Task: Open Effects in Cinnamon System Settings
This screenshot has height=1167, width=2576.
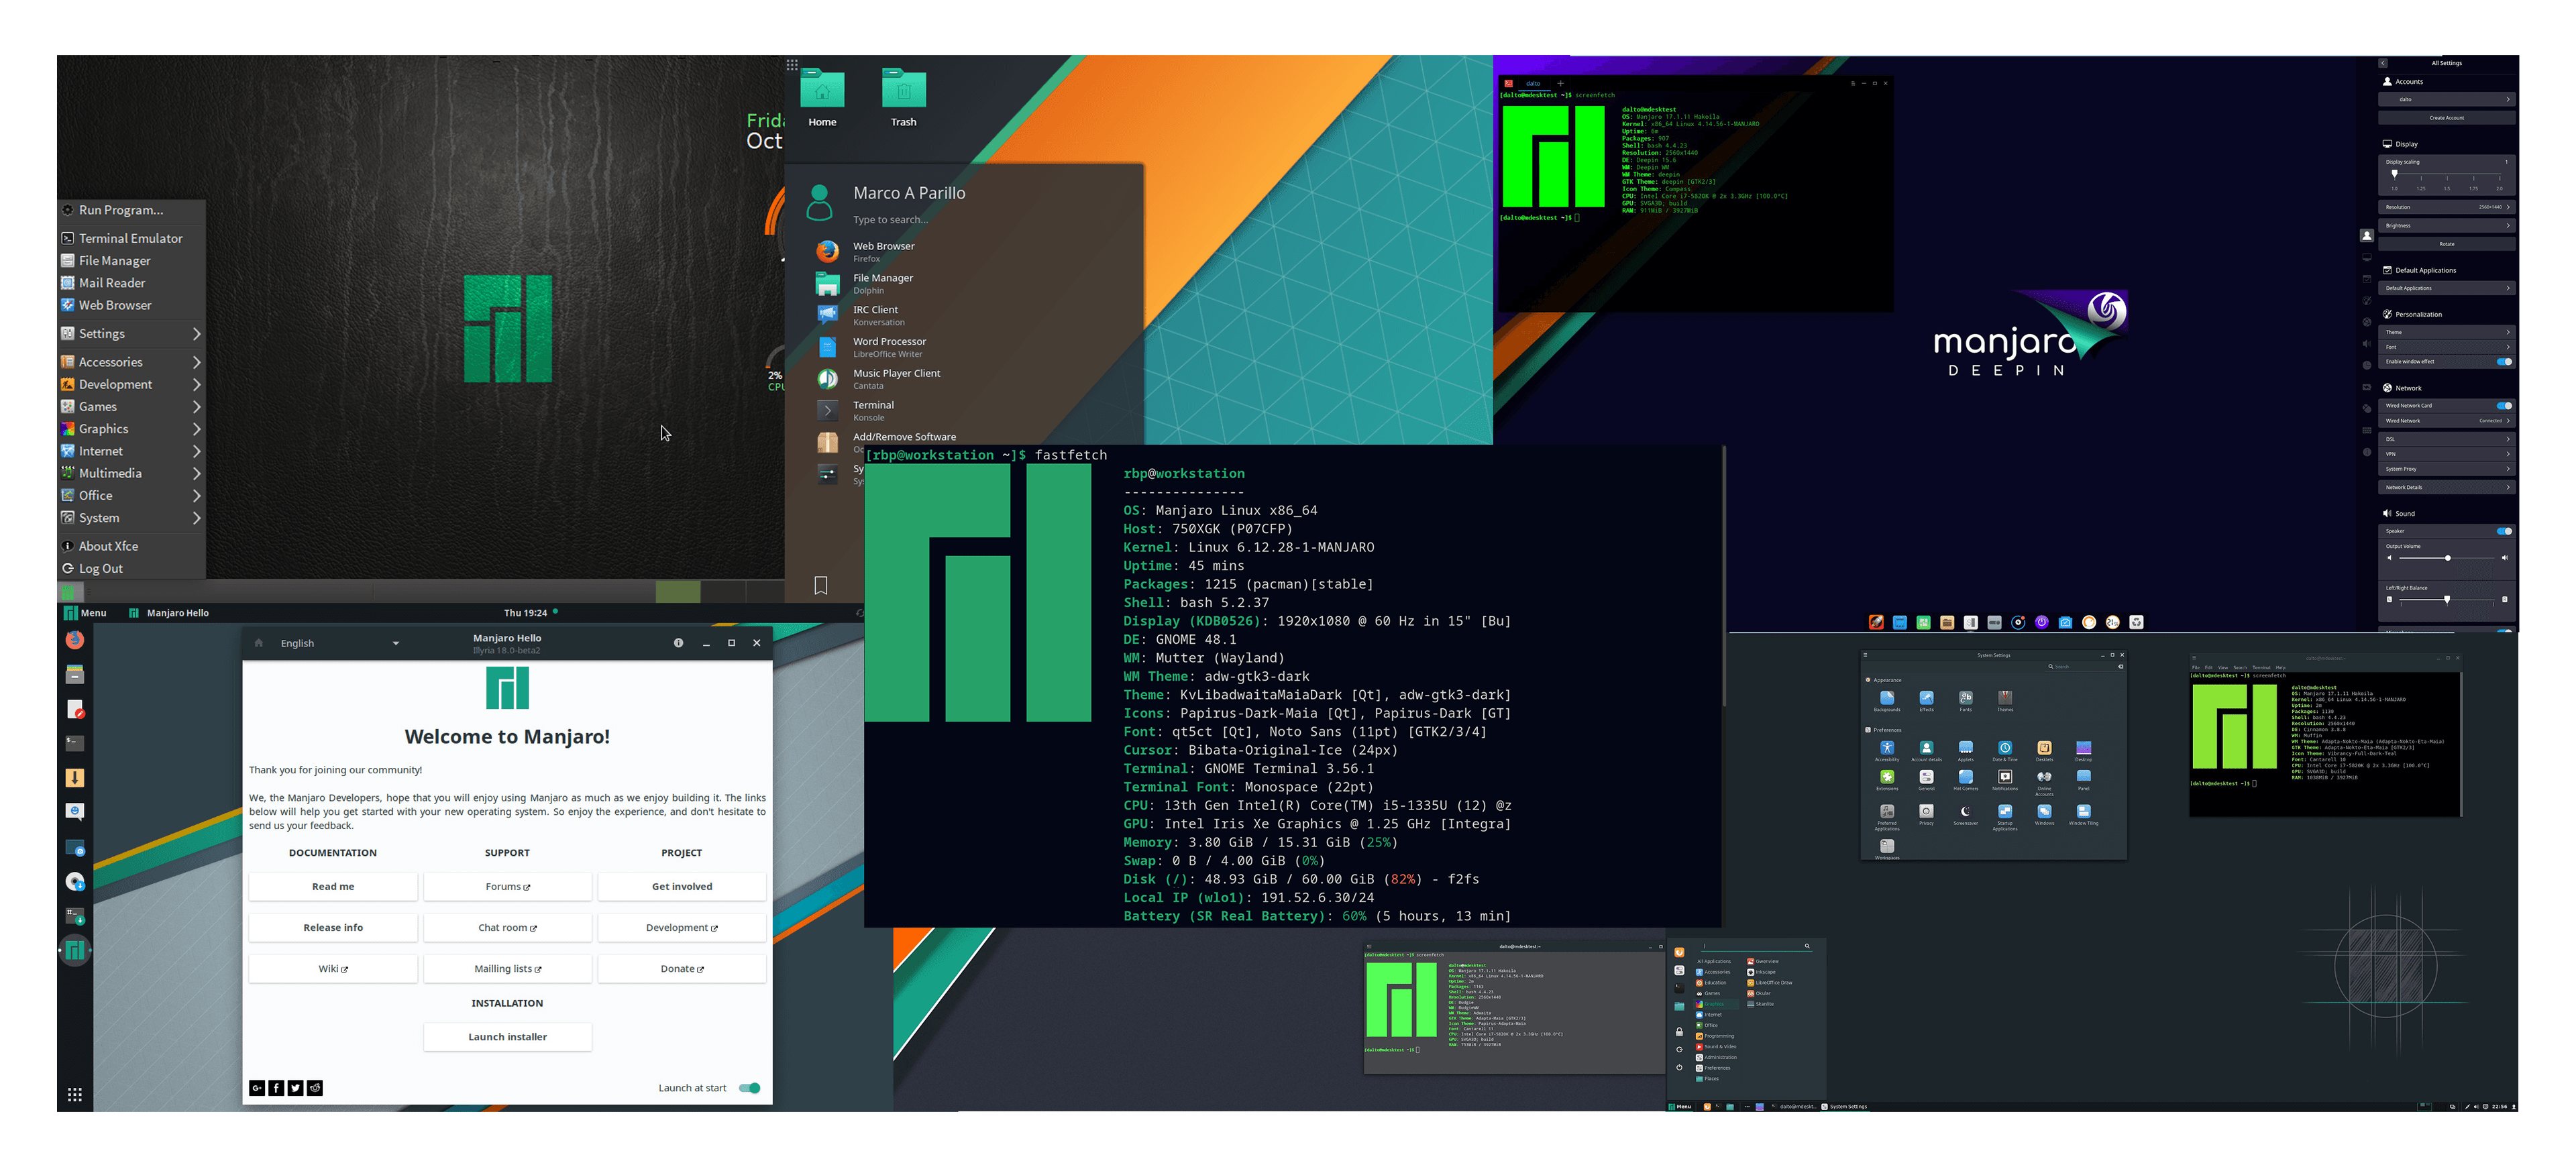Action: click(x=1926, y=701)
